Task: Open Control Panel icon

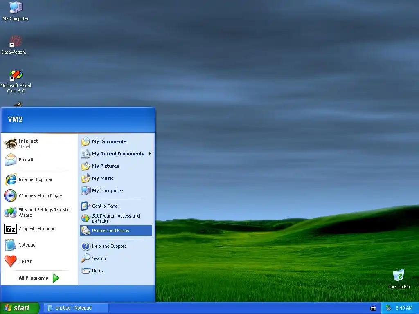Action: [x=86, y=206]
